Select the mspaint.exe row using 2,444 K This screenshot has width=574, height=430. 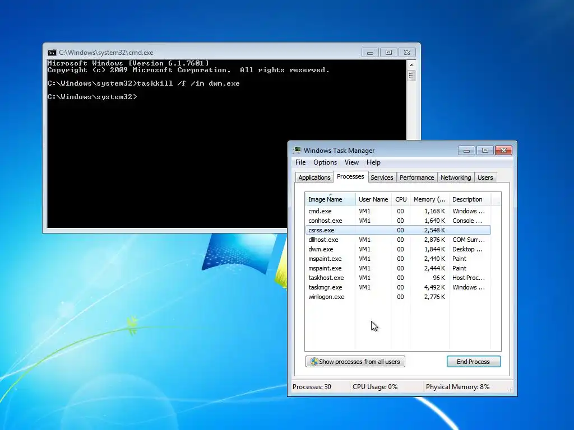click(x=398, y=268)
